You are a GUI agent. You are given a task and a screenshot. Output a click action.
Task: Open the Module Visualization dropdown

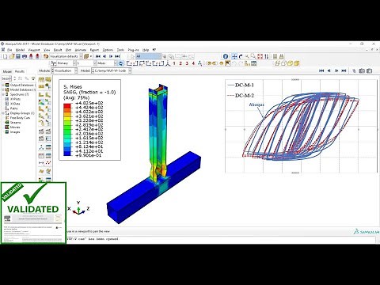[x=76, y=70]
